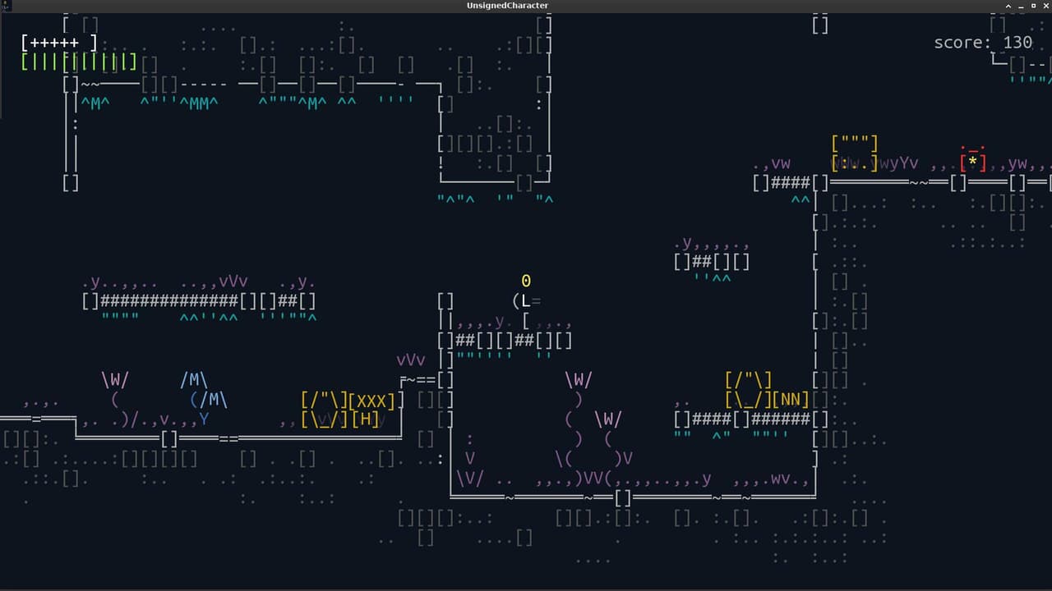The image size is (1052, 591).
Task: Select the yellow [XXX] crate
Action: [372, 401]
